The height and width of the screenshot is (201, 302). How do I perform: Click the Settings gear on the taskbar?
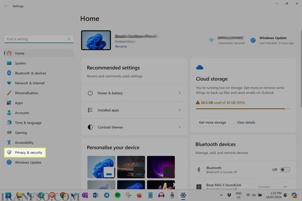pyautogui.click(x=183, y=195)
